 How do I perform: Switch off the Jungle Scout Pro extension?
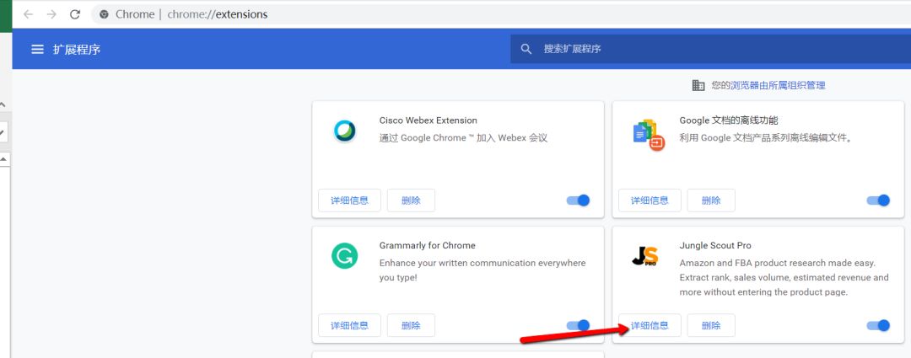[878, 325]
